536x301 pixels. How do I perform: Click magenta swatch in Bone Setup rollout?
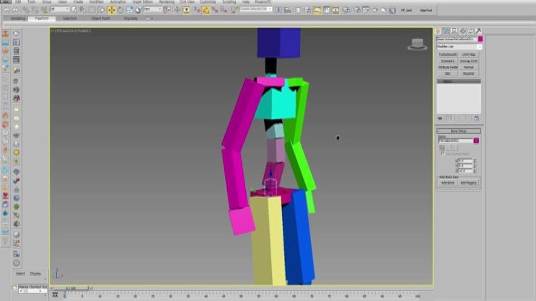pos(476,140)
